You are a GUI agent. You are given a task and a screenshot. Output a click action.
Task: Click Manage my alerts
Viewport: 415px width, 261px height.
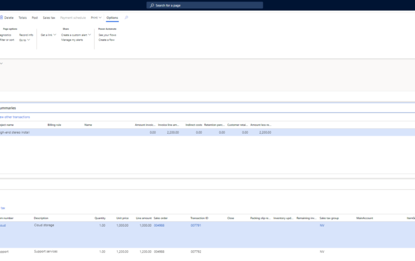coord(72,40)
